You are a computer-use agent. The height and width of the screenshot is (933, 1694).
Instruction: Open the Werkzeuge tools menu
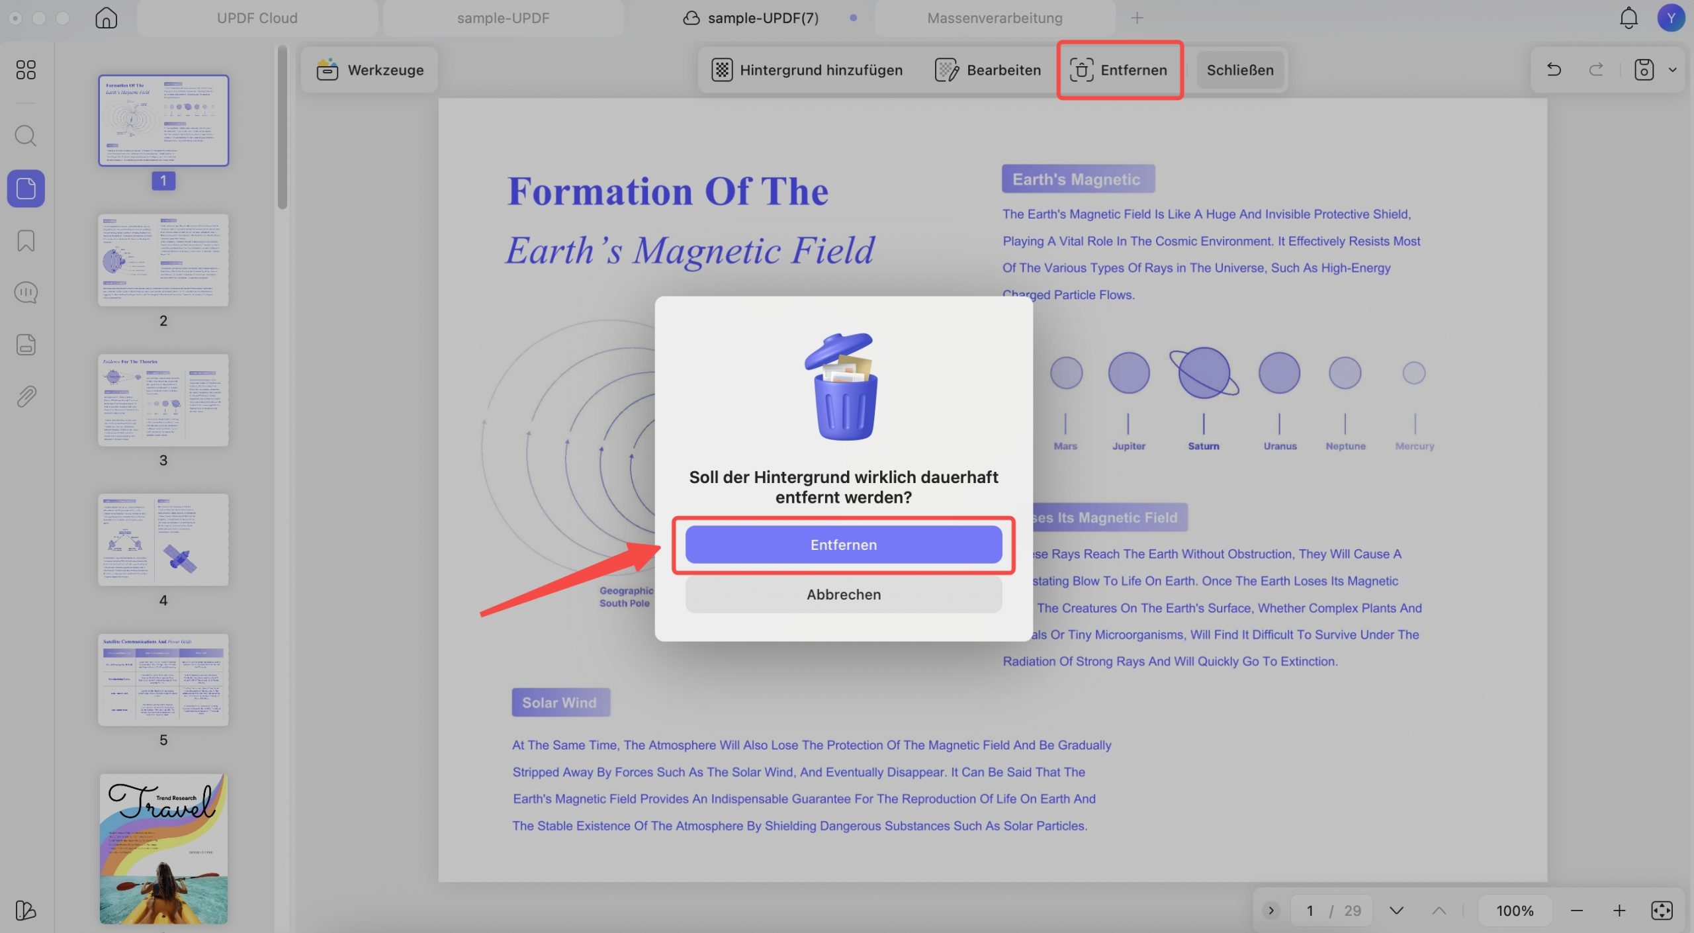tap(371, 69)
